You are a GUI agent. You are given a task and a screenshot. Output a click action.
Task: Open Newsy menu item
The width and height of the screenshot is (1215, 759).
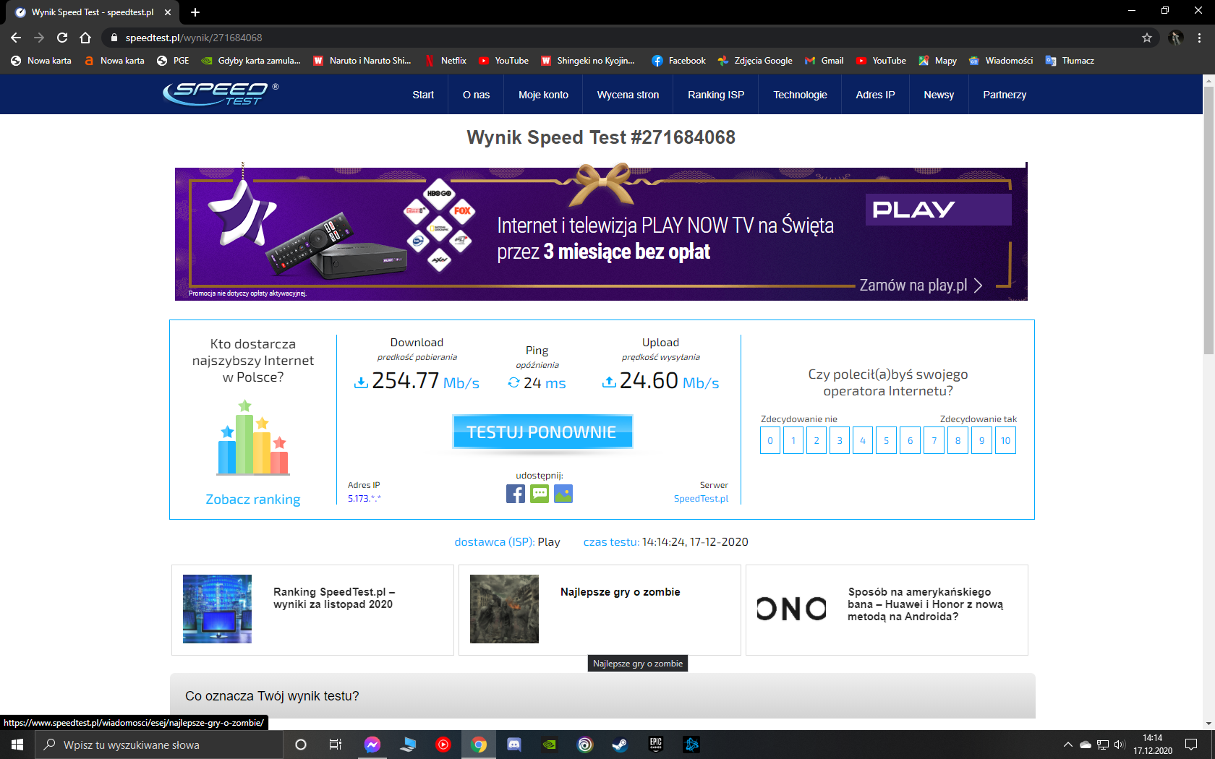tap(939, 95)
